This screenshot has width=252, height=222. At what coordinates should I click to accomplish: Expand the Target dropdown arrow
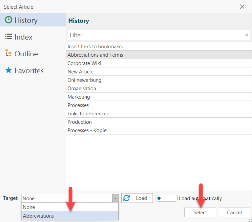point(115,199)
